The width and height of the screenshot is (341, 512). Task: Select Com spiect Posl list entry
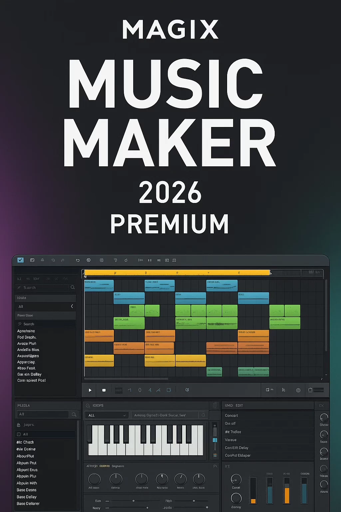pyautogui.click(x=31, y=380)
